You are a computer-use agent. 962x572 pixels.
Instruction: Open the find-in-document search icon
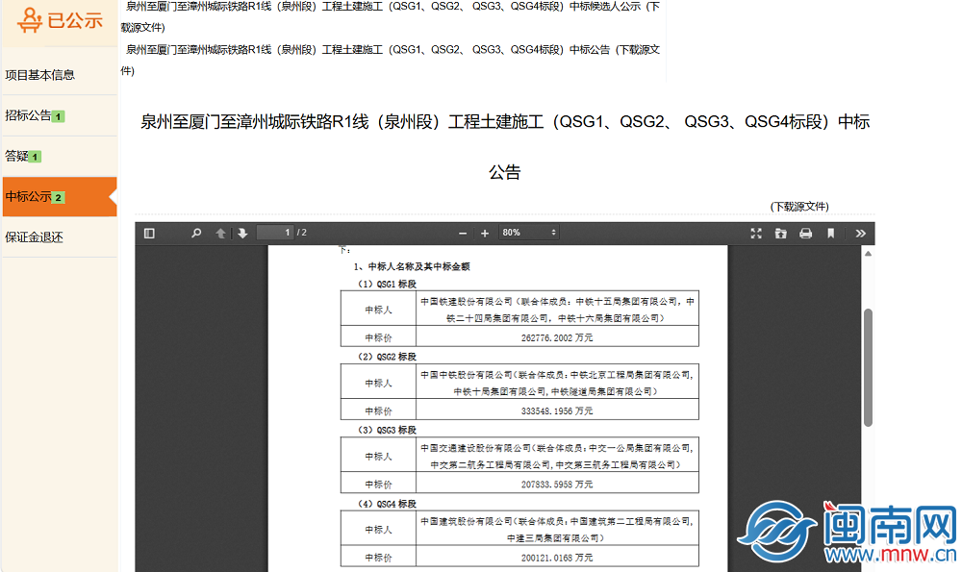coord(196,233)
